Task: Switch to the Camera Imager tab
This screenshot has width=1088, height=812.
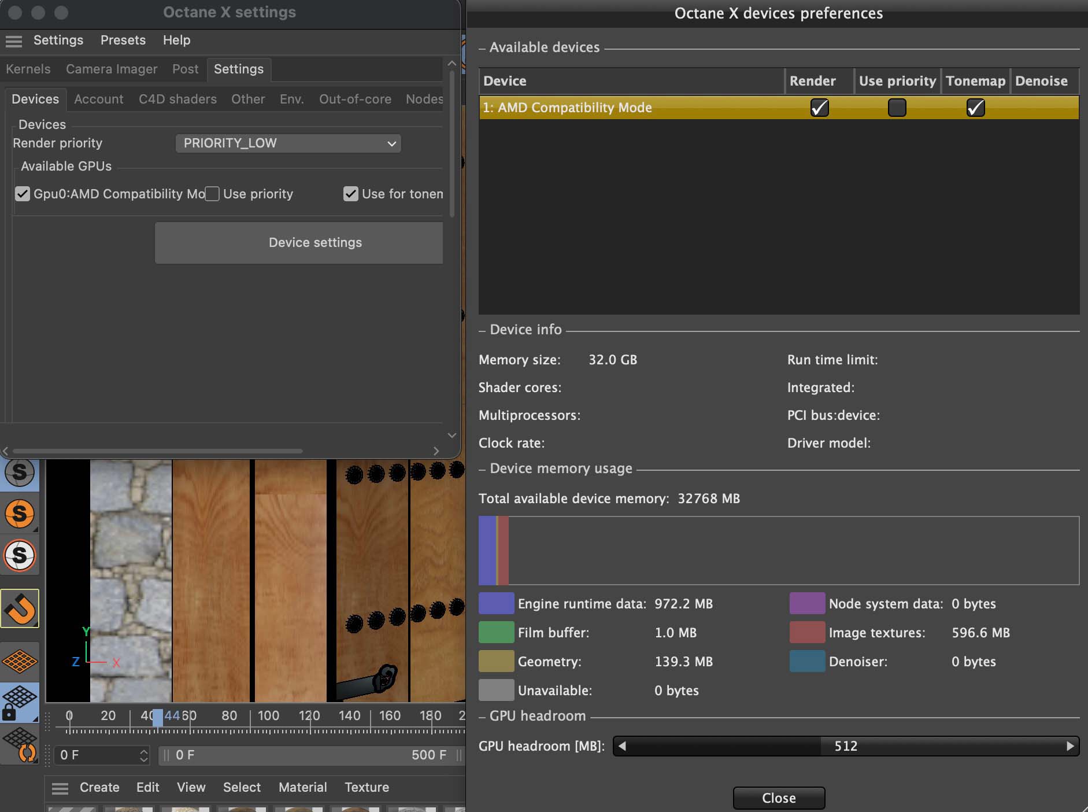Action: click(112, 69)
